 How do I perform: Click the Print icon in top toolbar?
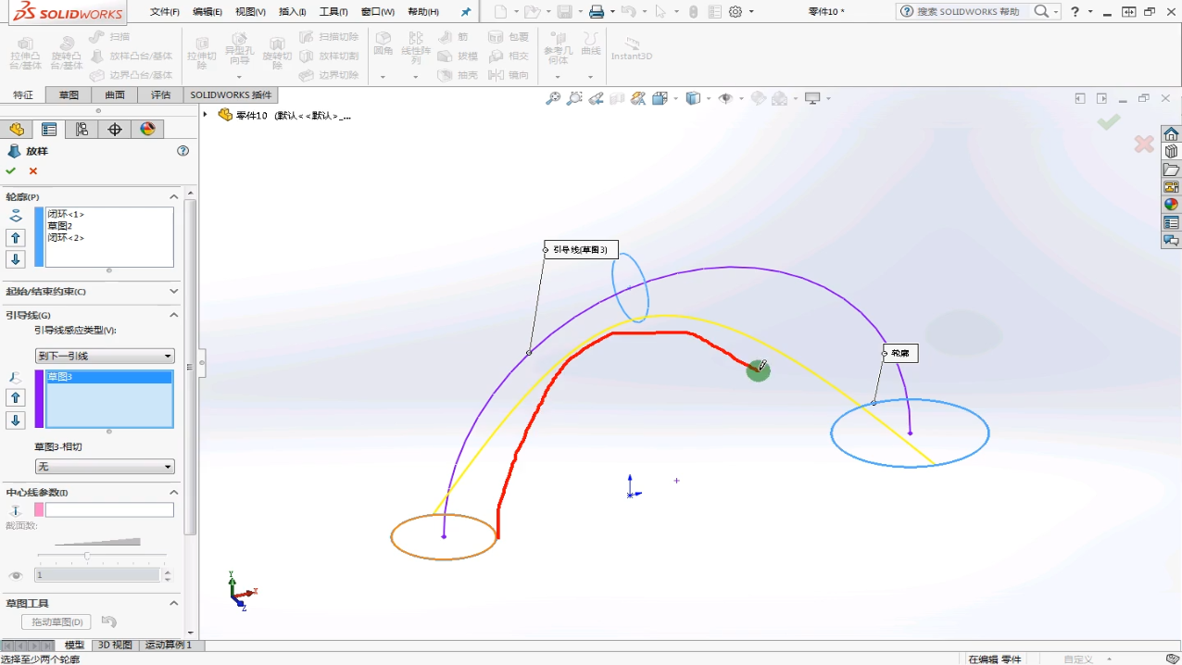click(597, 12)
